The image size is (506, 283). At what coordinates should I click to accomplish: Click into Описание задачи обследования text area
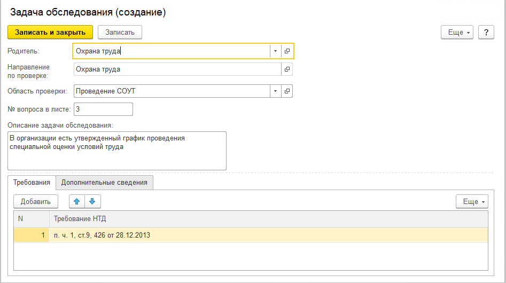(x=117, y=151)
